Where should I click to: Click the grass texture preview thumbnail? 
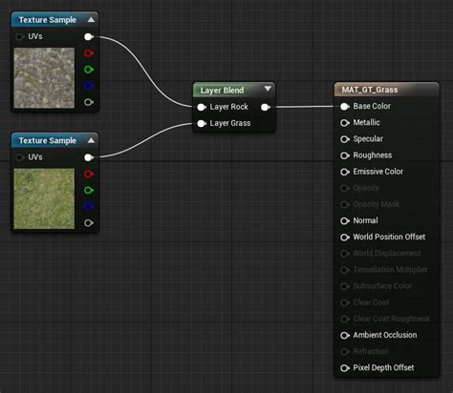(x=44, y=198)
